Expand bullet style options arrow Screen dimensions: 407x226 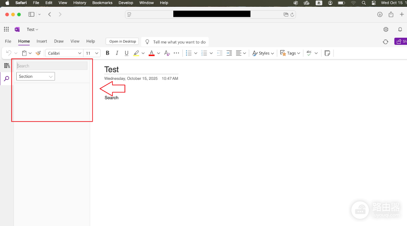tap(196, 53)
